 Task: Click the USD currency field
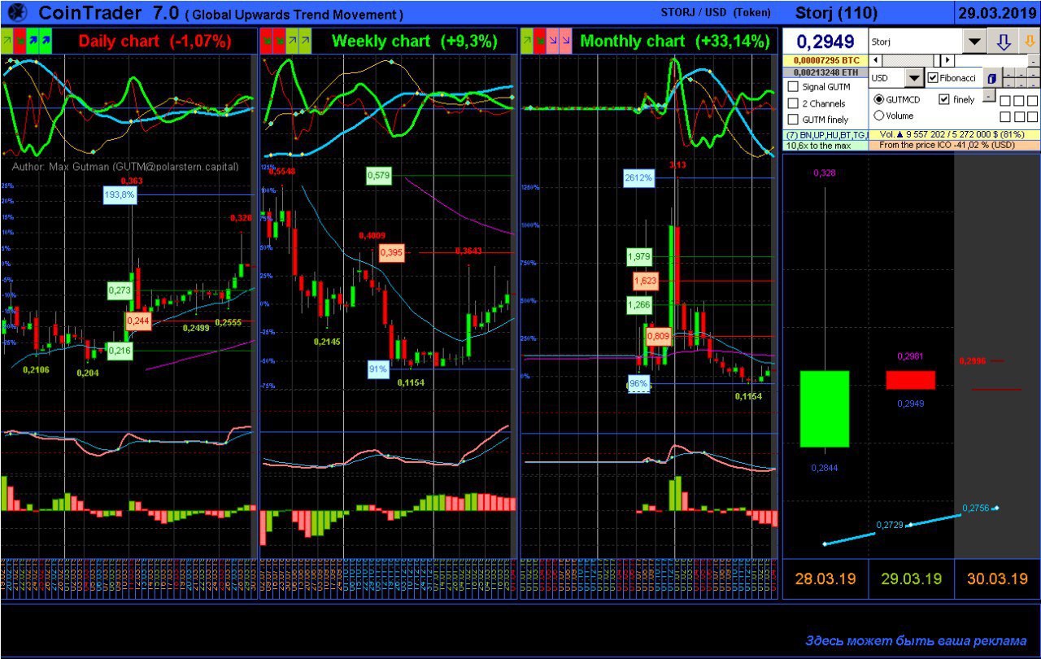click(886, 78)
